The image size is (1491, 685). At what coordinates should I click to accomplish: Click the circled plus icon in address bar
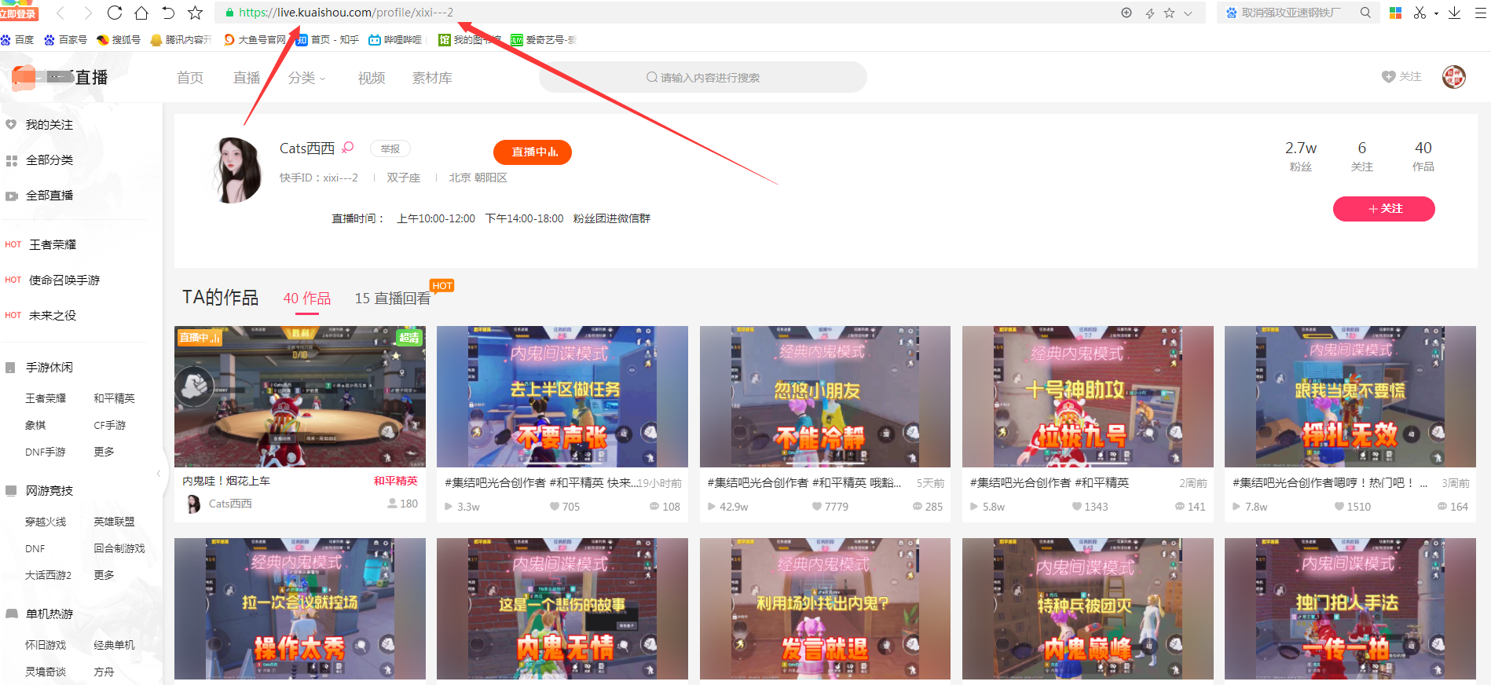click(1126, 13)
